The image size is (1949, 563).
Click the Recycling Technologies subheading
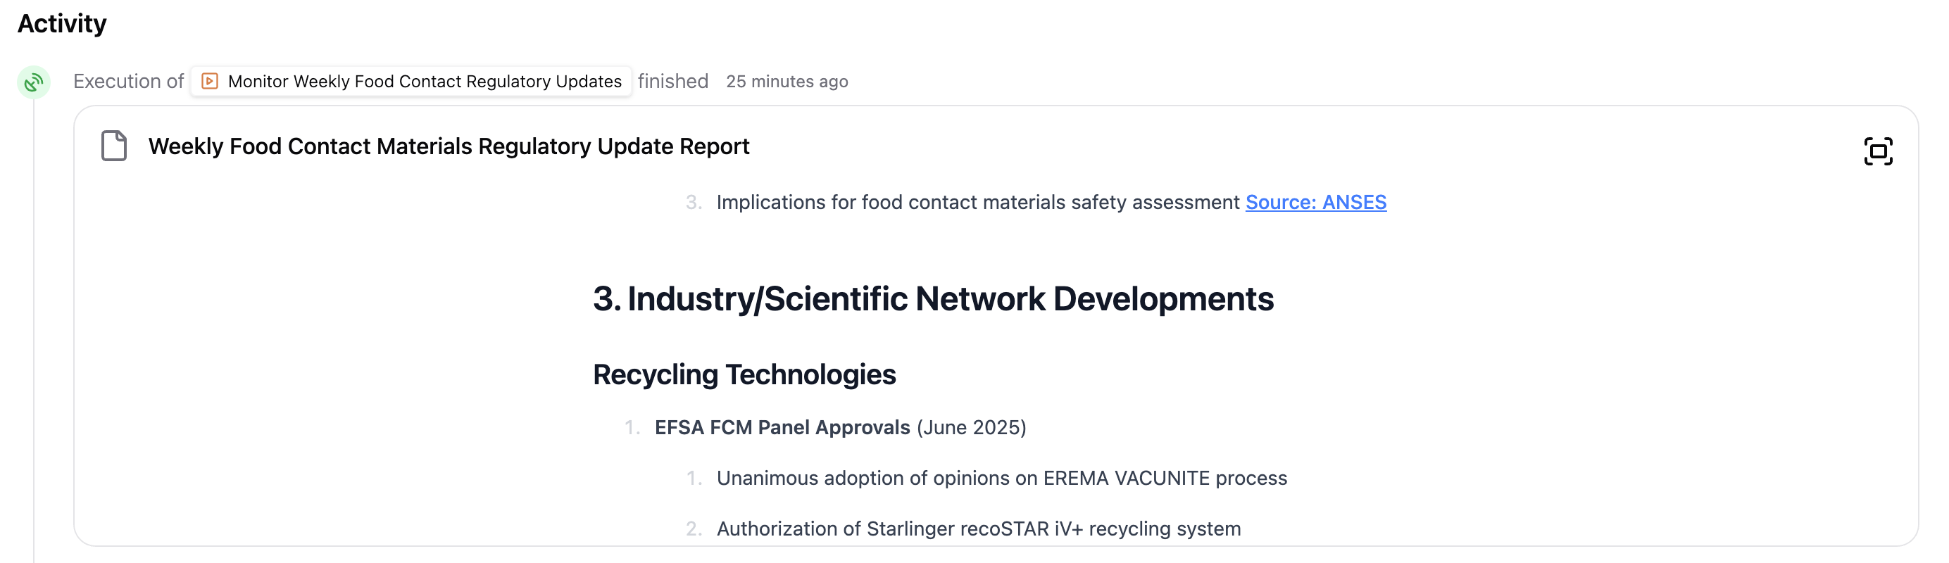click(x=744, y=374)
